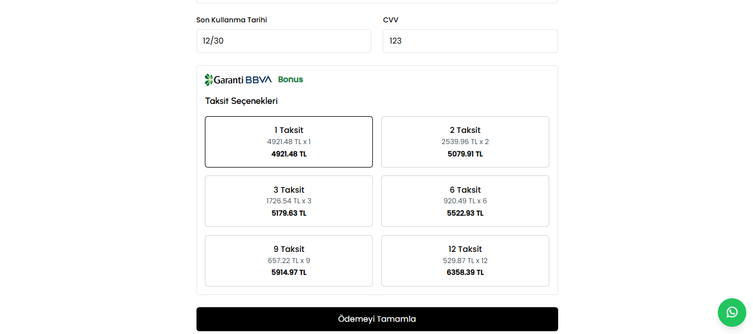
Task: Click the Taksit Seçenekleri heading
Action: coord(241,101)
